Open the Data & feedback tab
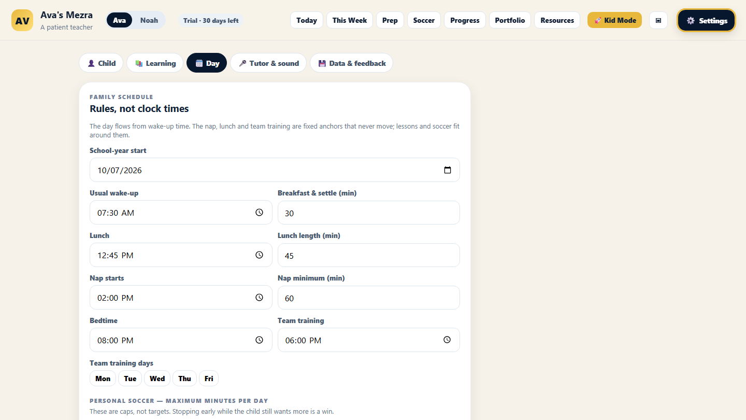 pyautogui.click(x=351, y=63)
